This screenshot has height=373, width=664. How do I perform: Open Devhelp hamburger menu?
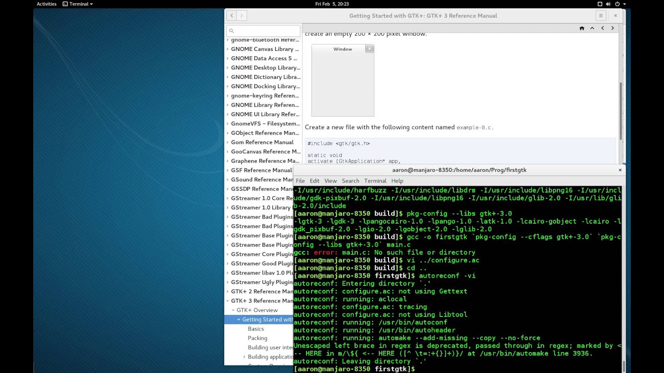pyautogui.click(x=601, y=16)
